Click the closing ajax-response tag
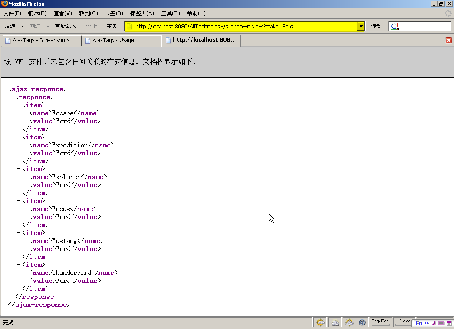The image size is (454, 329). [39, 305]
